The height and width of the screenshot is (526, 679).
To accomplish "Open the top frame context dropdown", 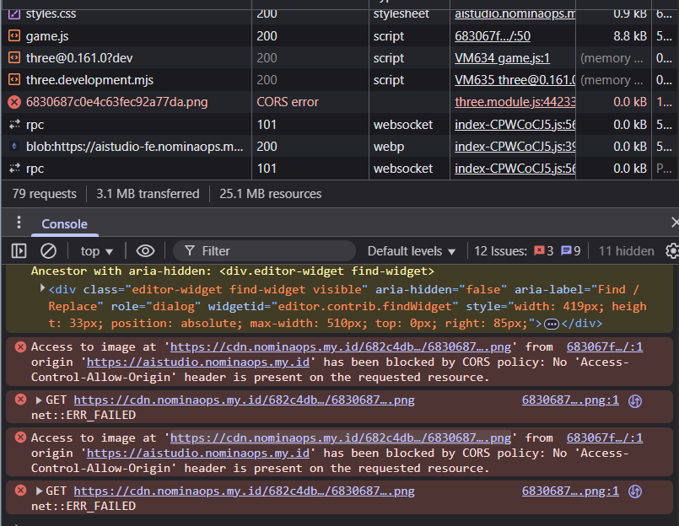I will (94, 250).
